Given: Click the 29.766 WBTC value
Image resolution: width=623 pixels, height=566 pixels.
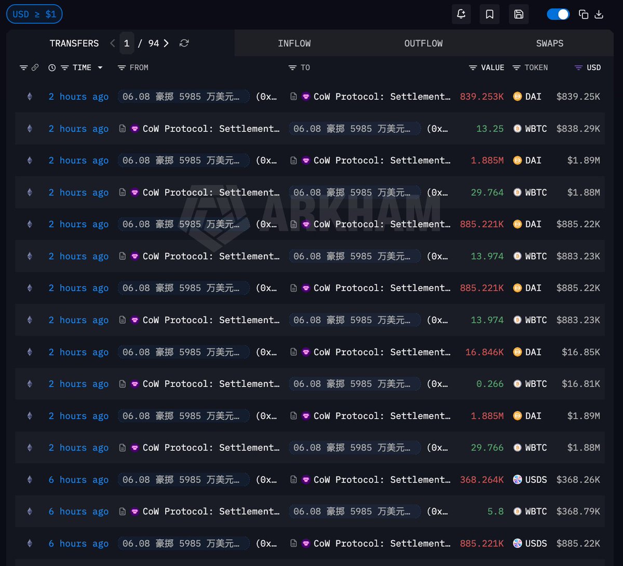Looking at the screenshot, I should pyautogui.click(x=487, y=448).
